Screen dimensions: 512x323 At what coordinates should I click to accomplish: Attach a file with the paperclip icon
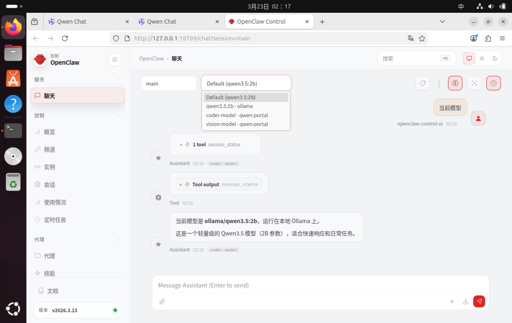[162, 301]
